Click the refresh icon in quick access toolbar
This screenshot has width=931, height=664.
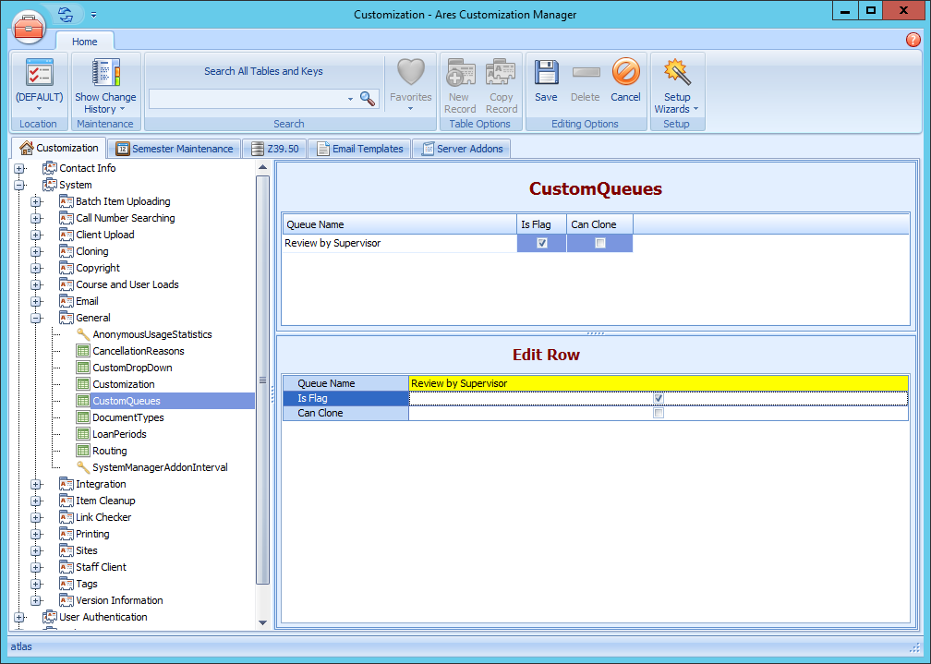pos(64,14)
